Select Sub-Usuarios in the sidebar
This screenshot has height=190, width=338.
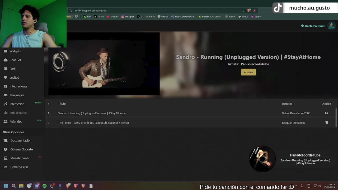click(x=18, y=113)
